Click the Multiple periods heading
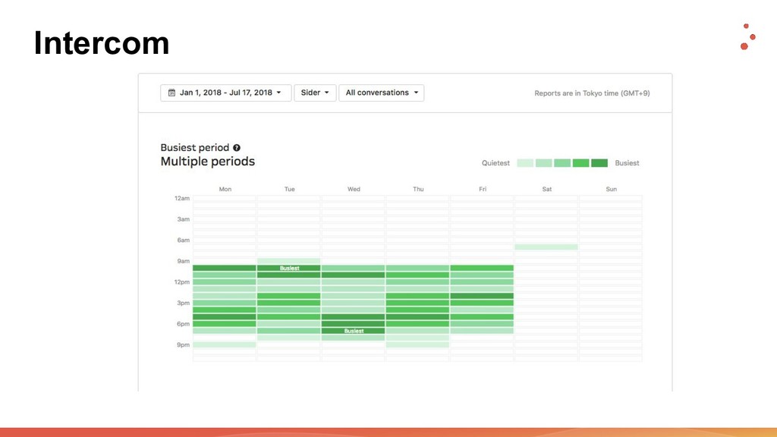 click(208, 162)
